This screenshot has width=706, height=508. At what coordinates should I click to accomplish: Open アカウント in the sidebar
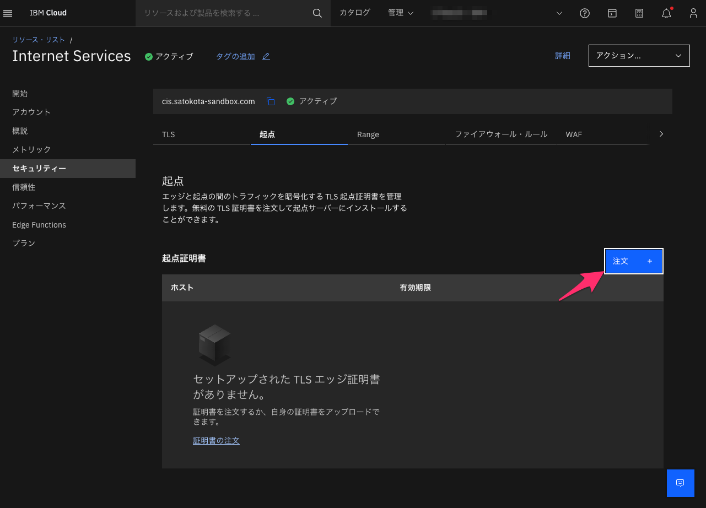[x=68, y=112]
